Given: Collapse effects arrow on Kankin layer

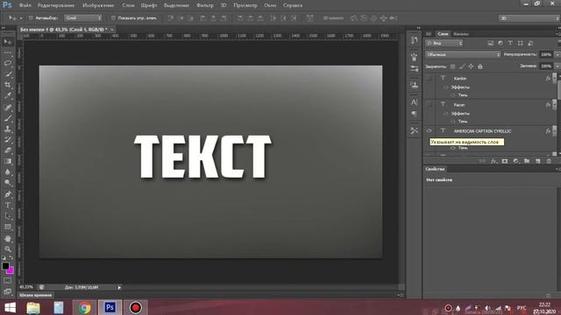Looking at the screenshot, I should pyautogui.click(x=555, y=78).
